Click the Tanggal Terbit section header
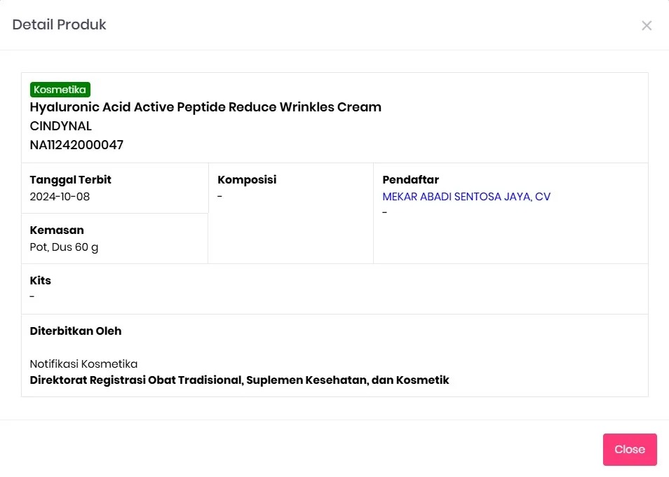The height and width of the screenshot is (477, 669). click(x=70, y=179)
